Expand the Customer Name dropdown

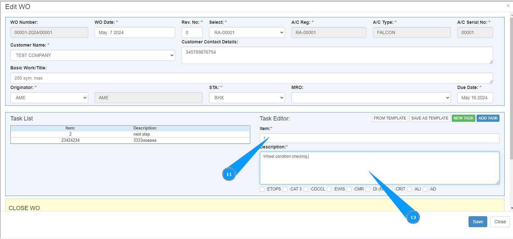(x=93, y=55)
